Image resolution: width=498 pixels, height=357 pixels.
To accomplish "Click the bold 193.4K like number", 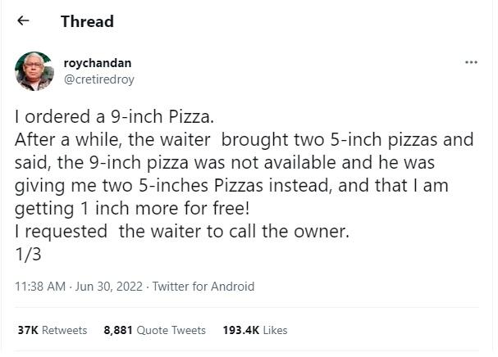I will click(x=240, y=330).
